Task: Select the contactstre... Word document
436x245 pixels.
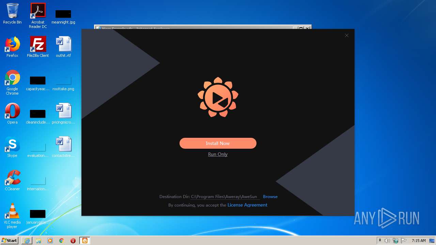Action: [63, 147]
